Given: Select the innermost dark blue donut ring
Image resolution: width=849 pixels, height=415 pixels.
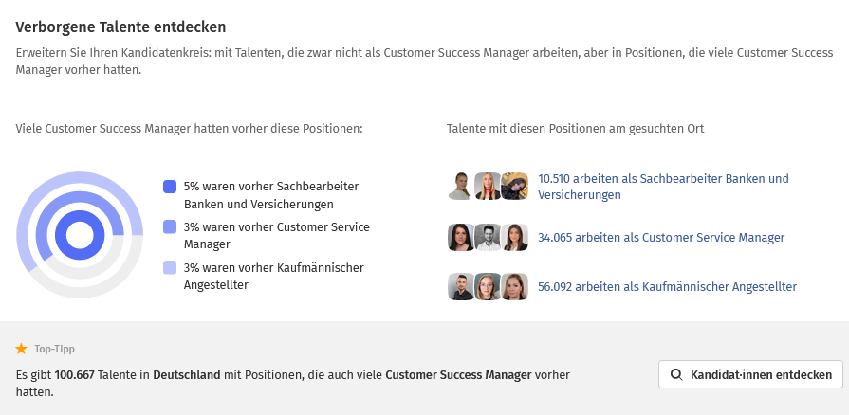Looking at the screenshot, I should [80, 214].
